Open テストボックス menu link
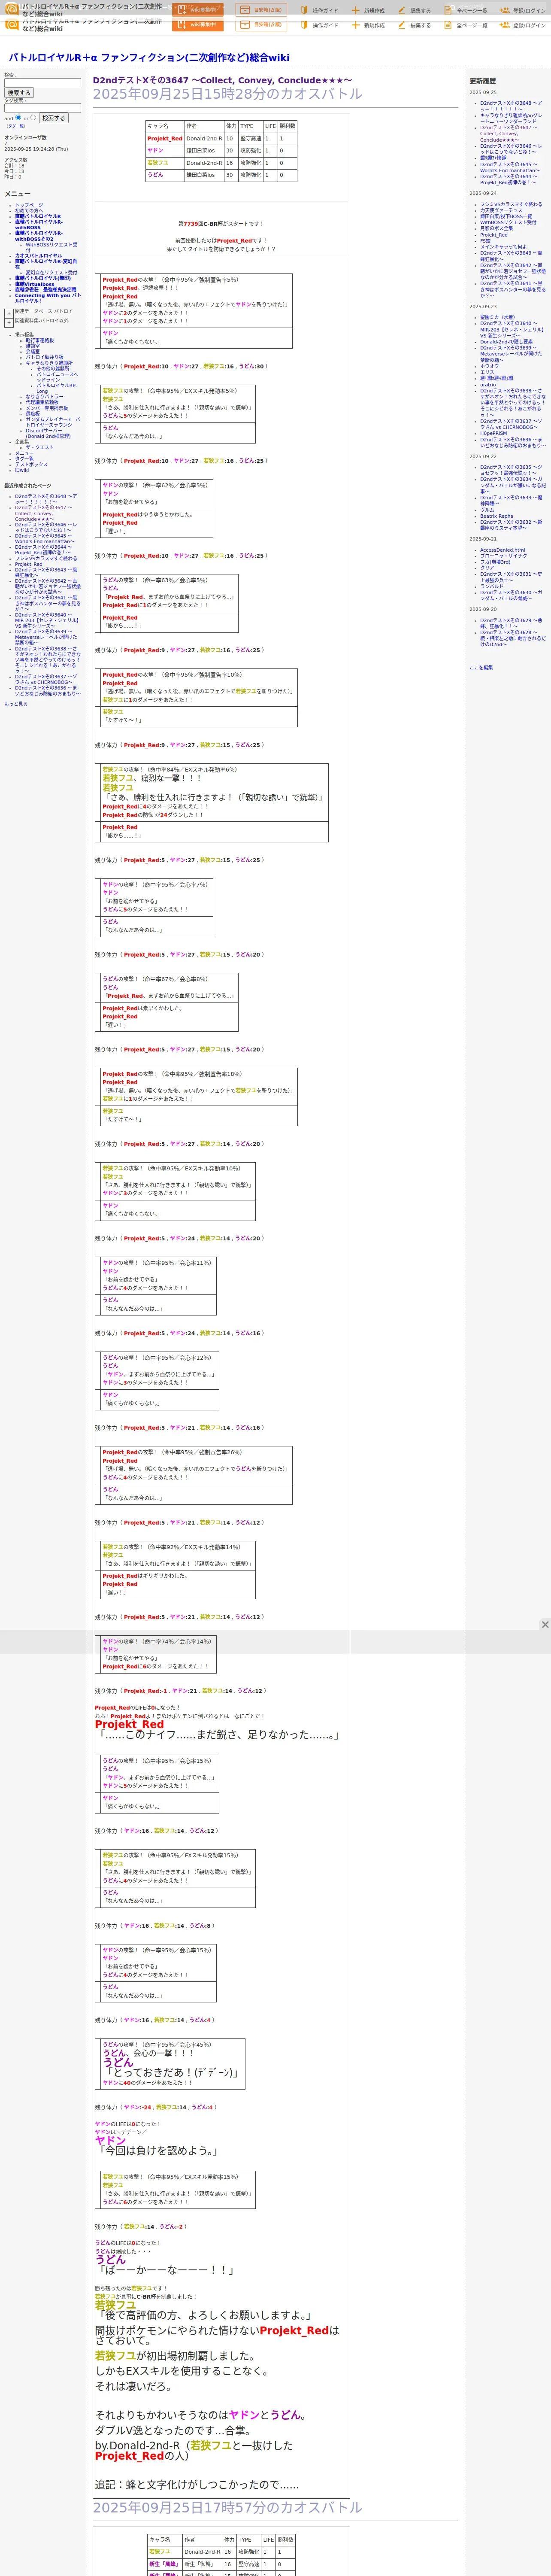The image size is (551, 2576). click(31, 465)
